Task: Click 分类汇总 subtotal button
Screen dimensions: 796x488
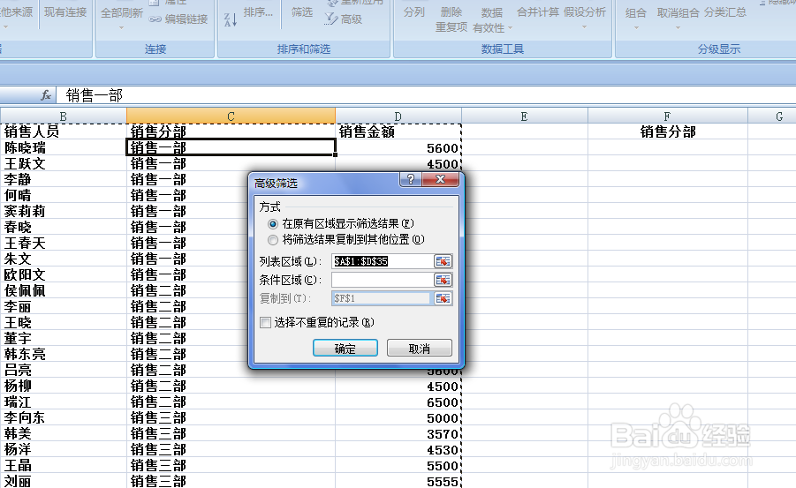Action: [725, 12]
